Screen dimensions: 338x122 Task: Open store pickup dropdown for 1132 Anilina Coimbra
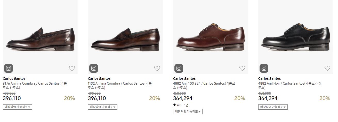click(x=102, y=107)
